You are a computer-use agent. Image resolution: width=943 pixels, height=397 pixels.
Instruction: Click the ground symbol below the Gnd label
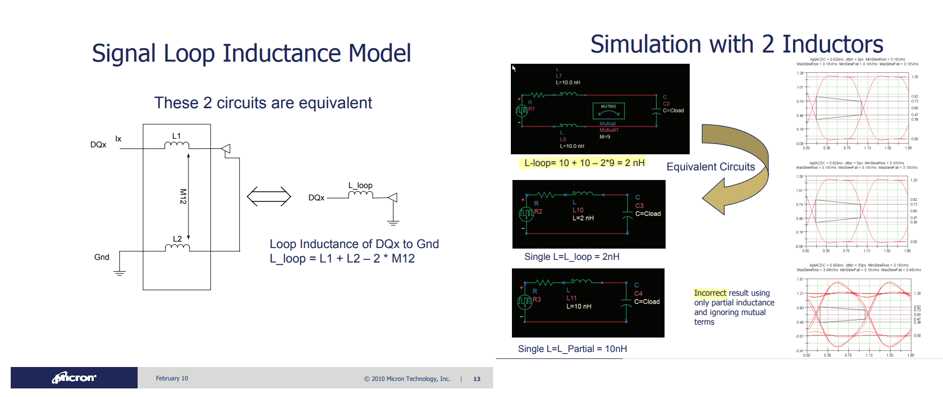119,272
